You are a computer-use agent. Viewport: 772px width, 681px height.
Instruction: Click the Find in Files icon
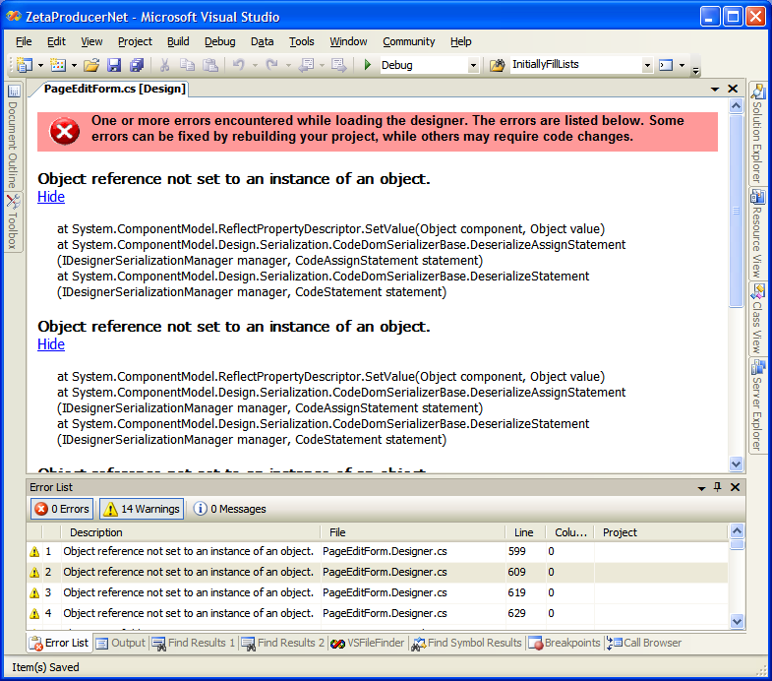click(x=498, y=65)
